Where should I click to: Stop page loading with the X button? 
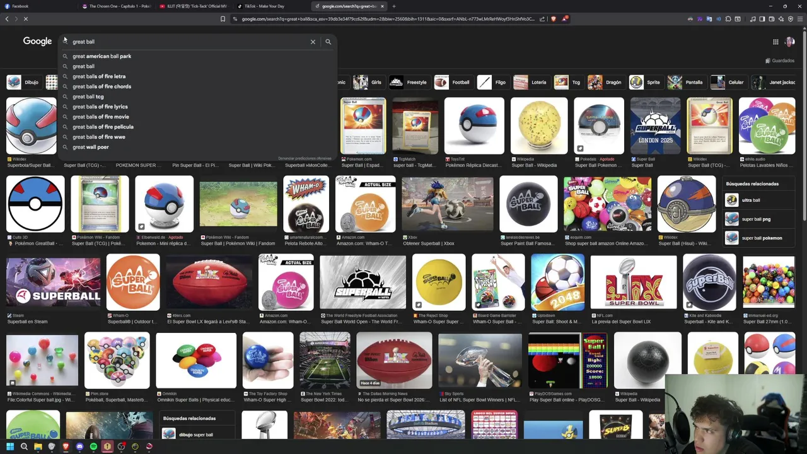pos(26,19)
